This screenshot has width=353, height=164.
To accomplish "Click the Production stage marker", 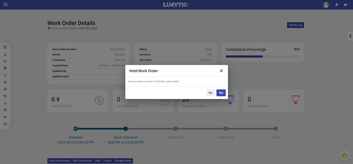I will [176, 129].
